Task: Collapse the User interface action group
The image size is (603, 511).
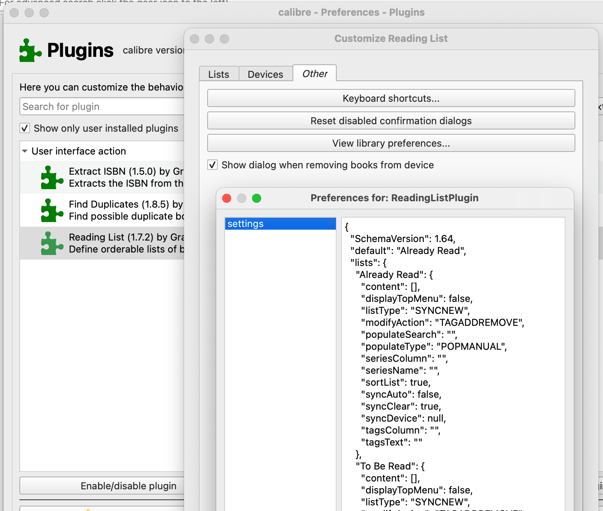Action: pos(25,151)
